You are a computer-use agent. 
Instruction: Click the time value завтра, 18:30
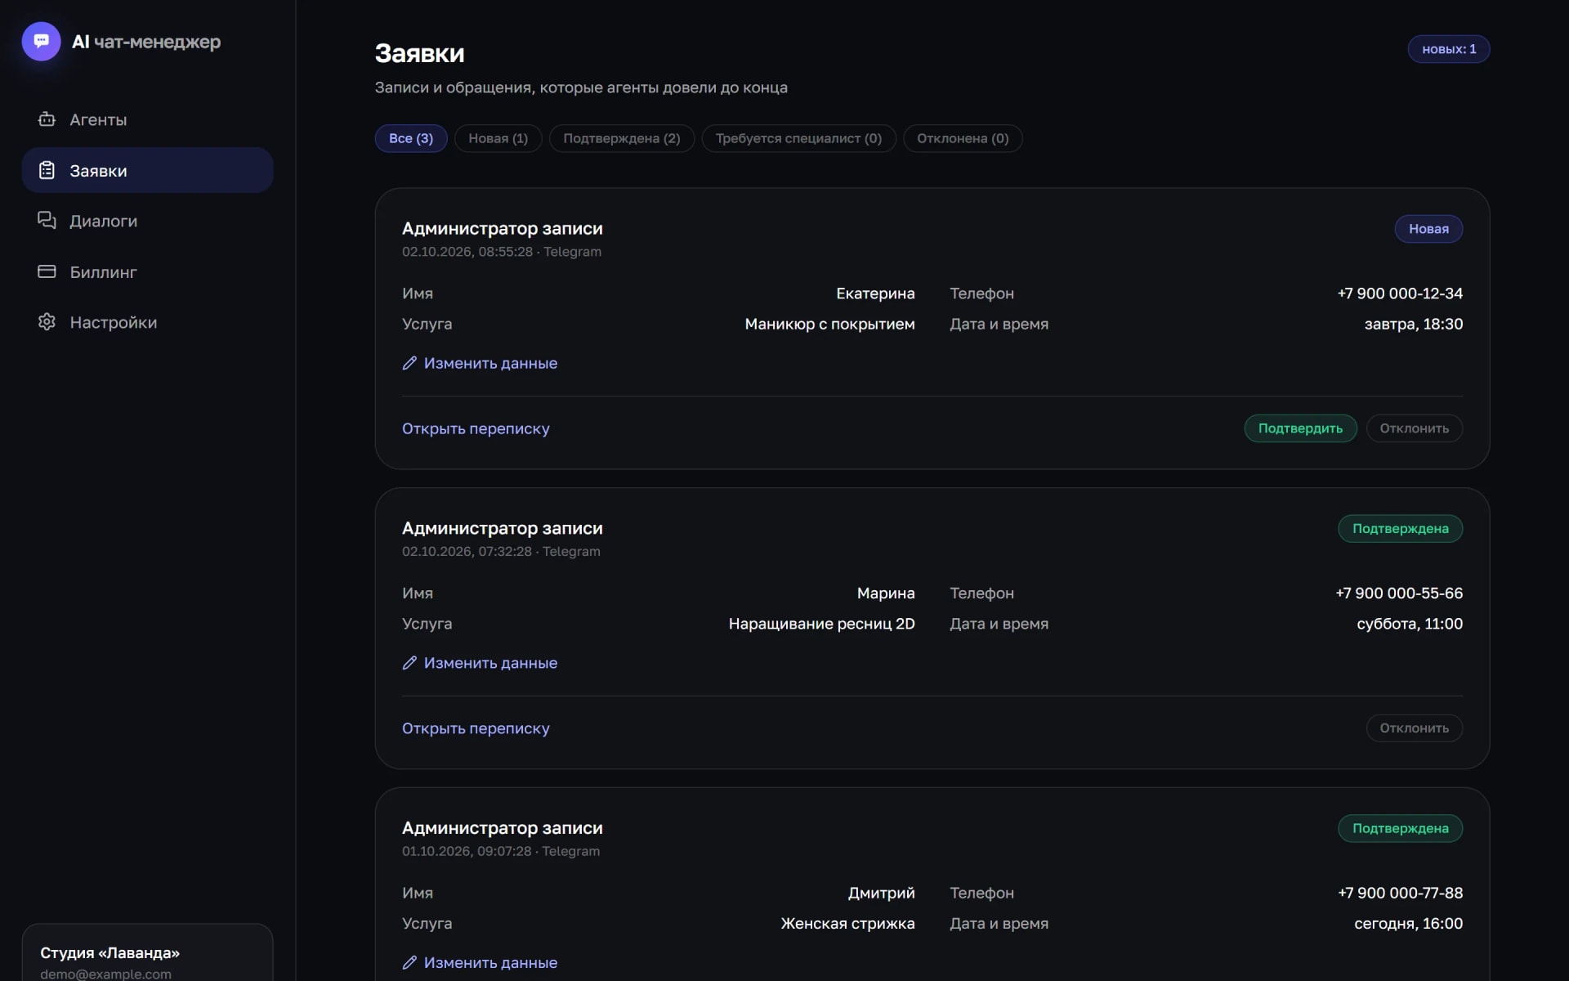pyautogui.click(x=1413, y=325)
